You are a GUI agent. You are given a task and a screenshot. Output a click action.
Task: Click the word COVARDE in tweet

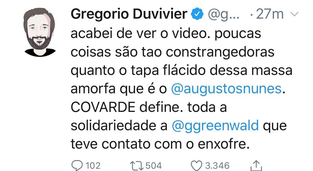pos(103,107)
